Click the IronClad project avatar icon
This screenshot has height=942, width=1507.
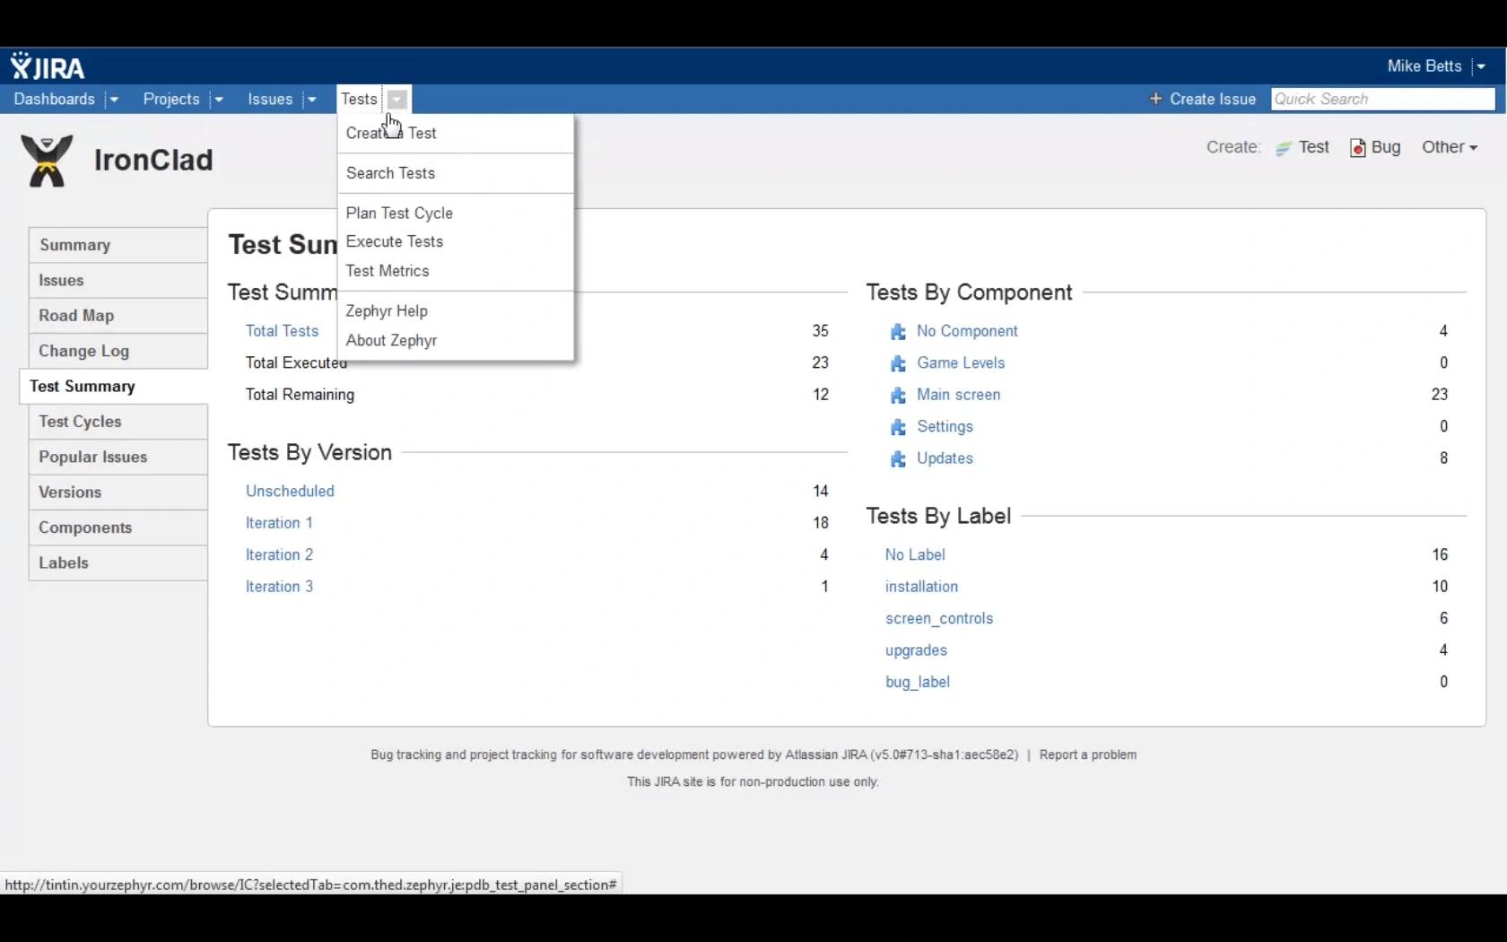[47, 161]
